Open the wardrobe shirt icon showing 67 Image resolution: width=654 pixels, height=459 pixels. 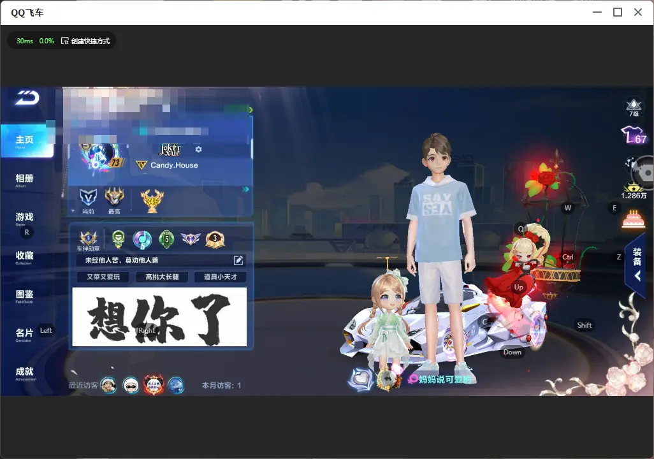point(634,136)
